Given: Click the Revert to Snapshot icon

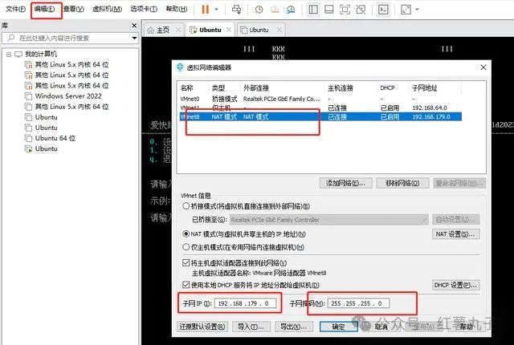Looking at the screenshot, I should point(275,10).
